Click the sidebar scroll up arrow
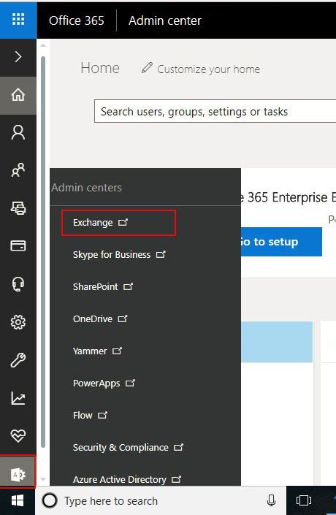The width and height of the screenshot is (336, 515). coord(43,45)
